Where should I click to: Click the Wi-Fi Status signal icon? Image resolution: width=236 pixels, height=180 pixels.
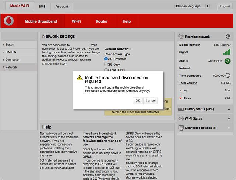(x=181, y=118)
